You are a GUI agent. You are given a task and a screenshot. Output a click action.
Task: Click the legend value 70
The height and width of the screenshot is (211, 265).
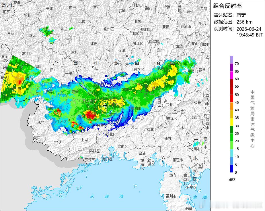[237, 64]
